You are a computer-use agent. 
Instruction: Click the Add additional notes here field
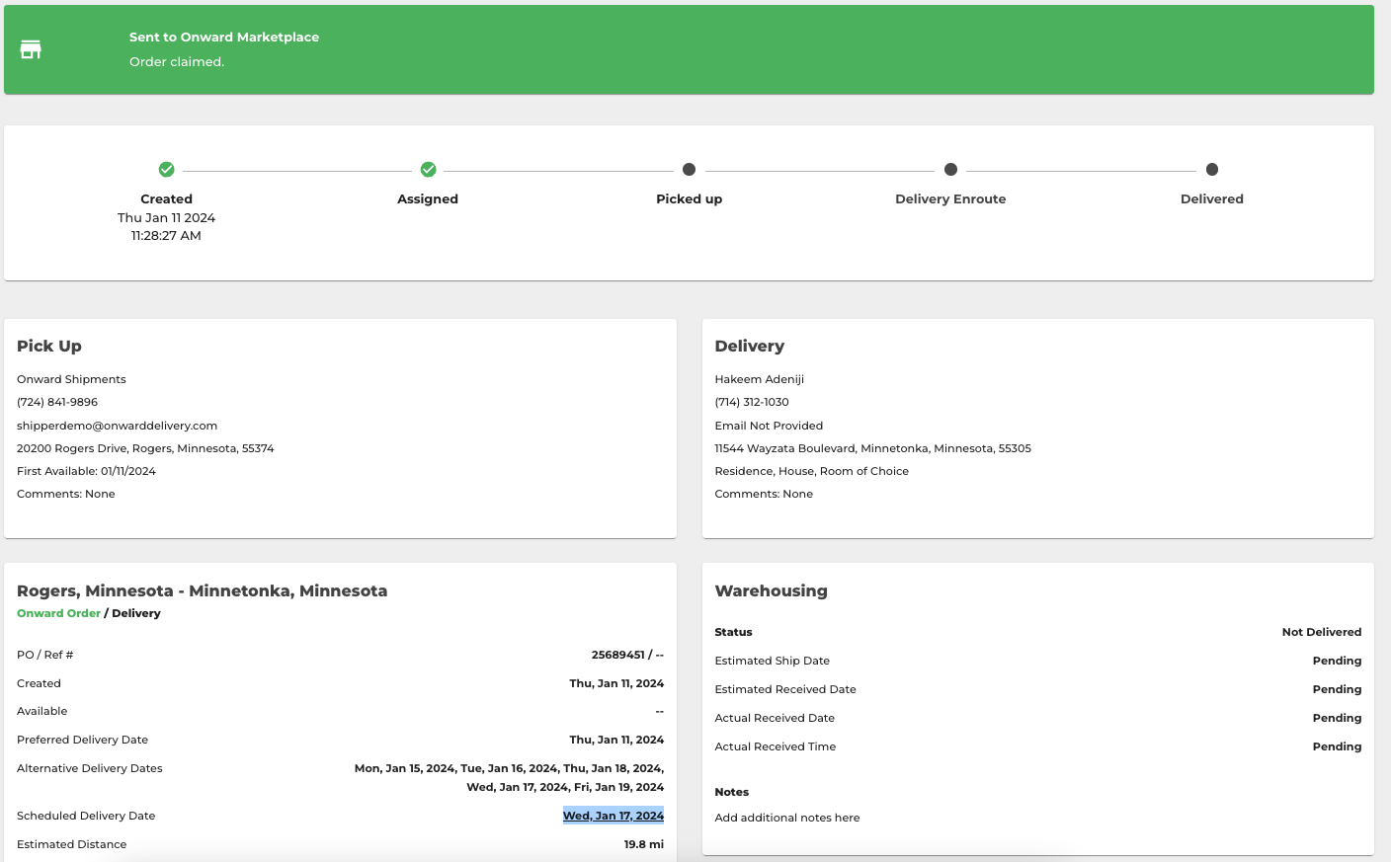pyautogui.click(x=786, y=818)
